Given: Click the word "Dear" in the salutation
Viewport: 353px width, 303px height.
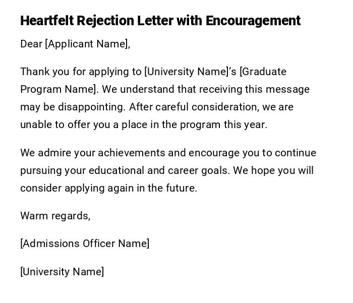Looking at the screenshot, I should (31, 44).
